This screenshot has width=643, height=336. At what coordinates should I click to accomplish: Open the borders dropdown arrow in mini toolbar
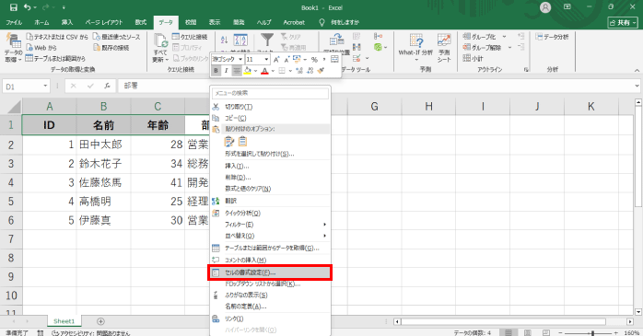pyautogui.click(x=290, y=71)
